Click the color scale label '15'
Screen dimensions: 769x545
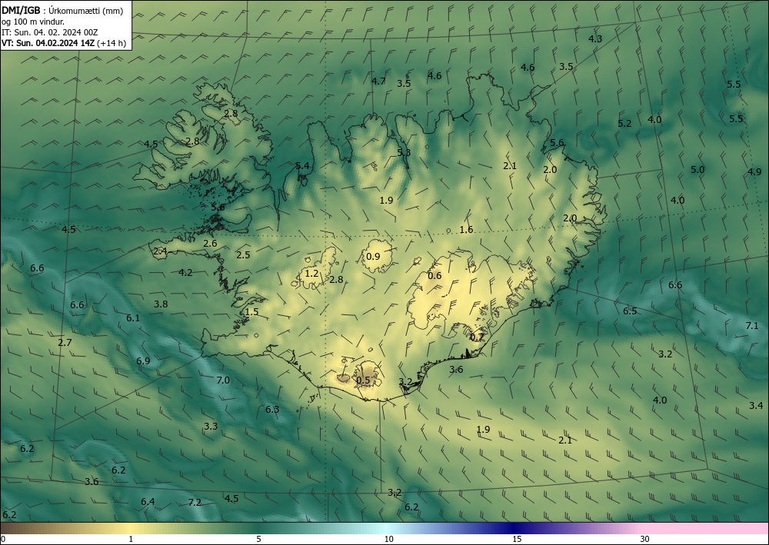click(x=517, y=540)
